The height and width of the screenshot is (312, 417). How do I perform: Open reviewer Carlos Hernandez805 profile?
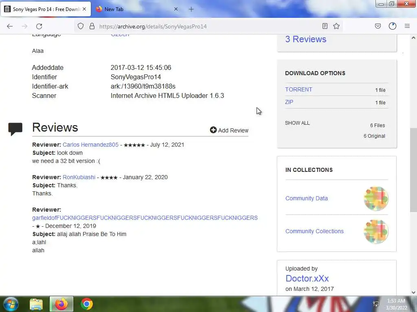coord(90,145)
